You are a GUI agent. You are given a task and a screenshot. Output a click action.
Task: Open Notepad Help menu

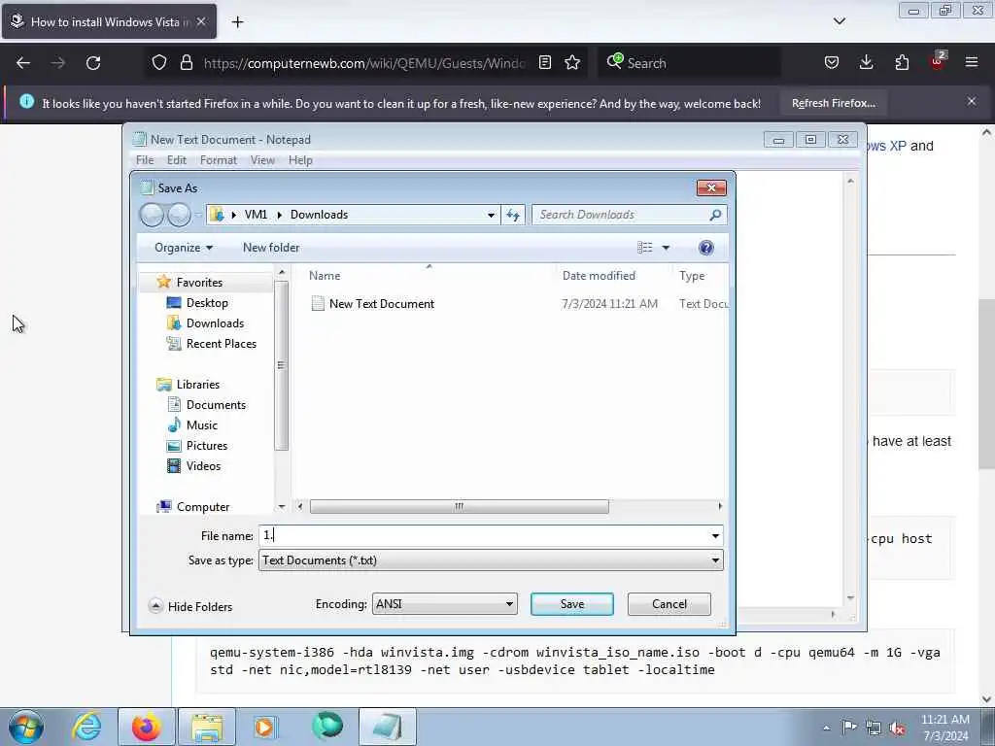(x=300, y=160)
